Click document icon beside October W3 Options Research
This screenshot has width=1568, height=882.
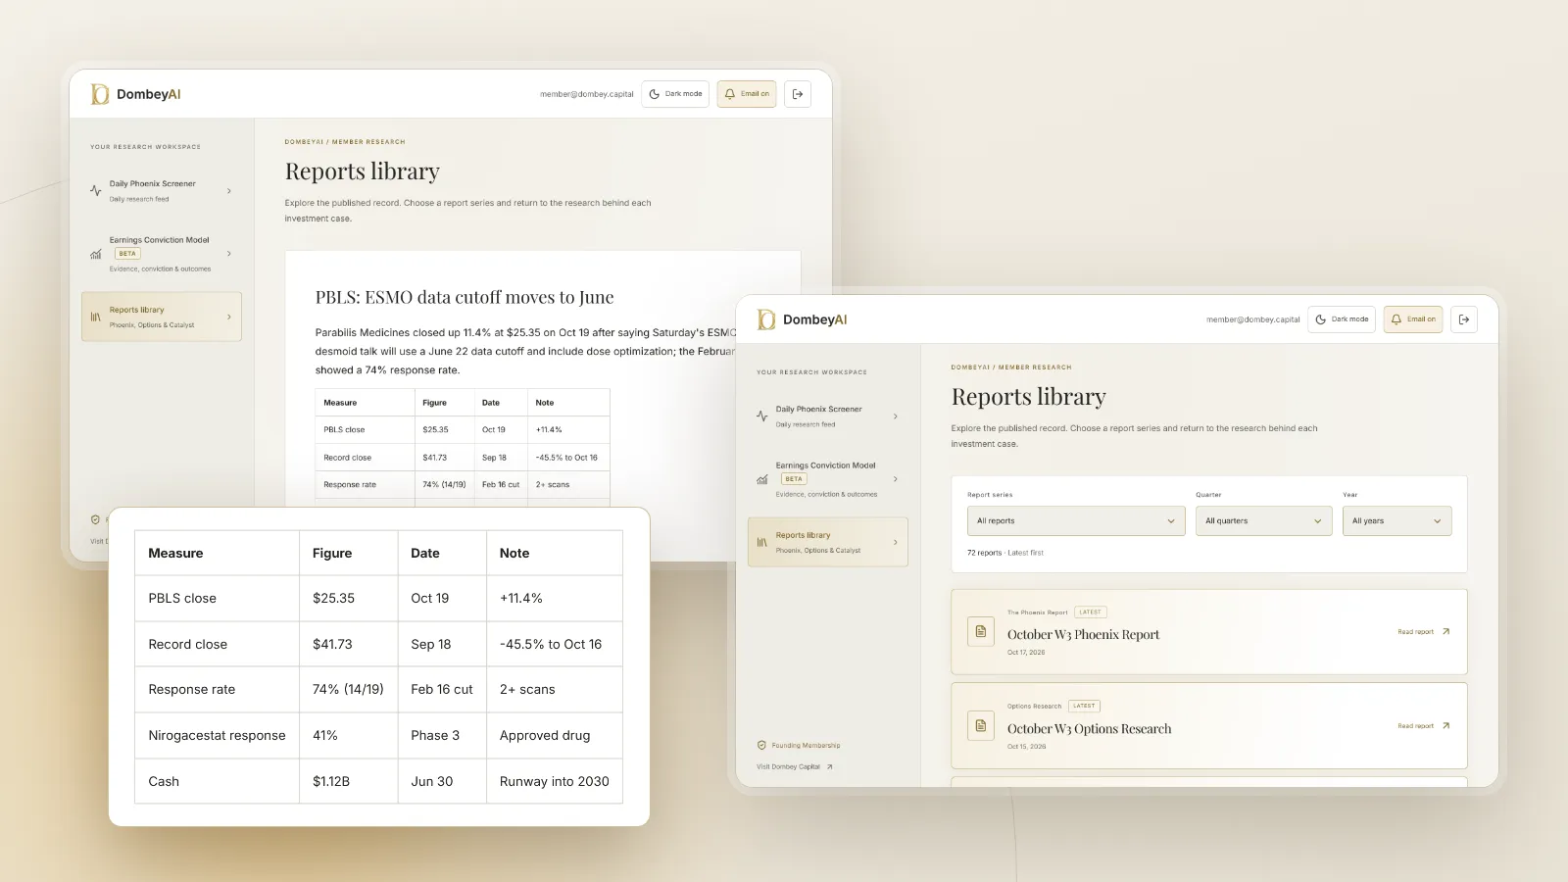click(981, 726)
